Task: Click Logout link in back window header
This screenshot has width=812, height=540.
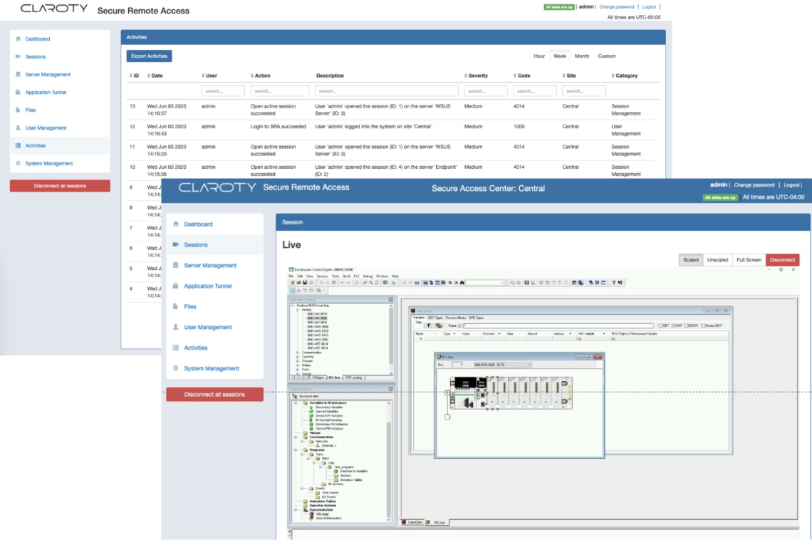Action: 649,6
